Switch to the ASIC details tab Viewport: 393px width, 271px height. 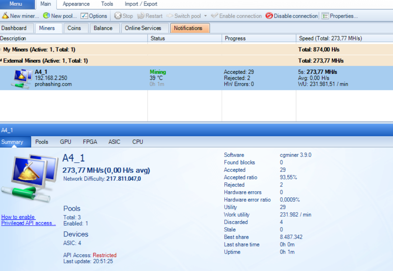pos(114,142)
